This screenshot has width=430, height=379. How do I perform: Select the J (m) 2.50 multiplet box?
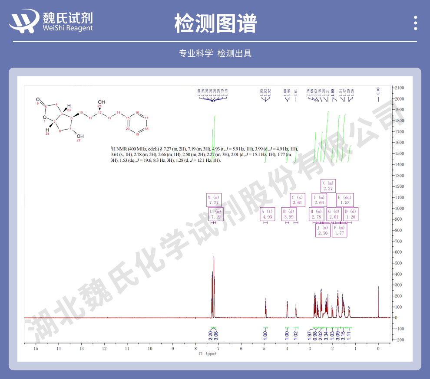323,230
